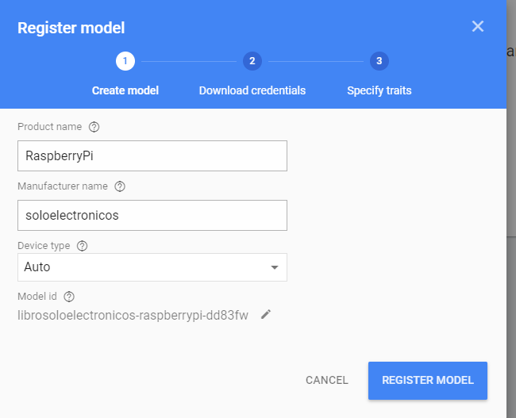516x418 pixels.
Task: Edit the Model id with pencil icon
Action: pos(266,315)
